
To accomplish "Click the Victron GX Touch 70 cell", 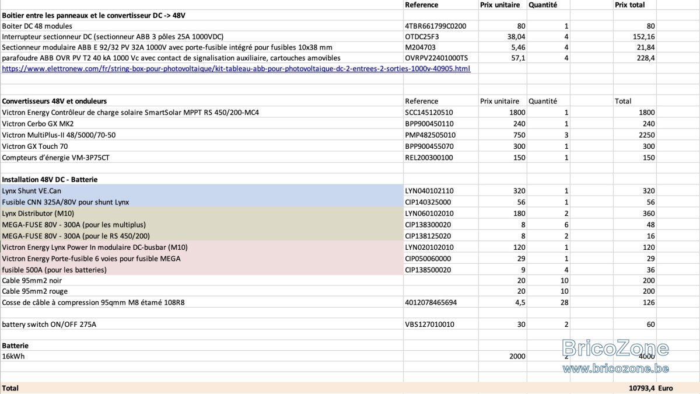I will 202,146.
